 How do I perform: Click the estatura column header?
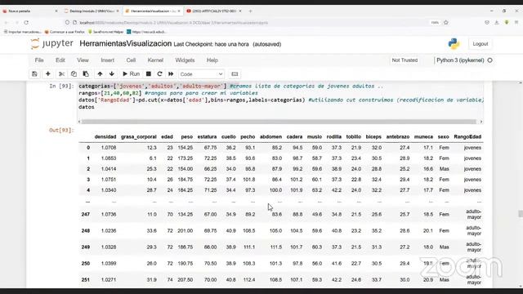coord(207,137)
